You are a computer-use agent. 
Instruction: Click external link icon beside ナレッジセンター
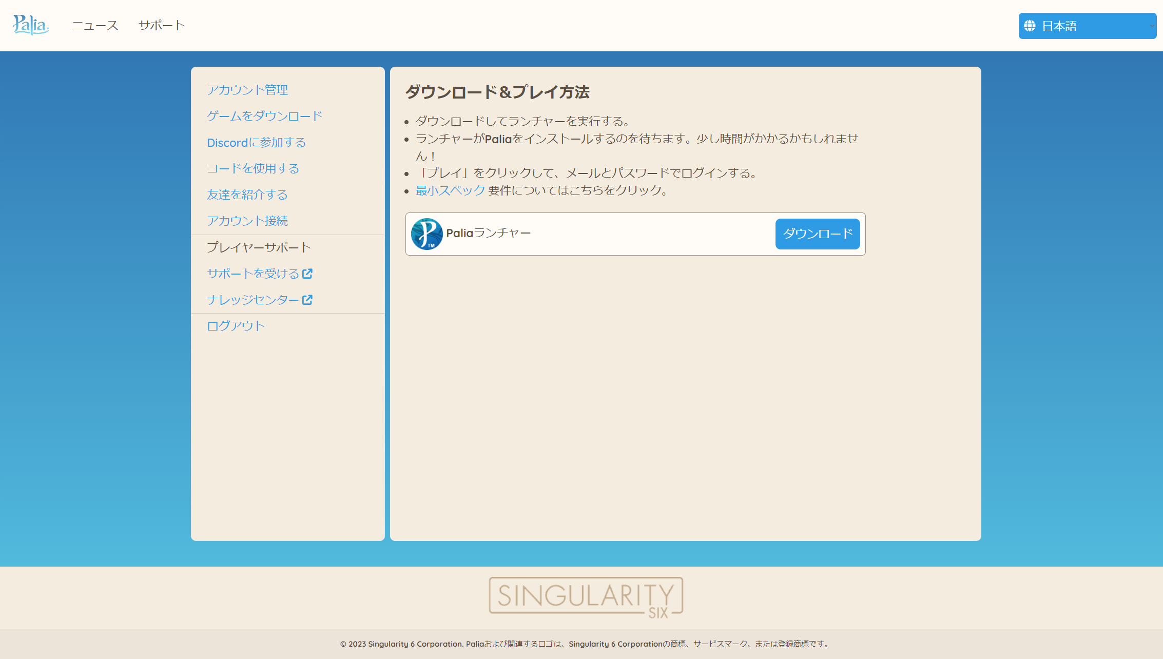pyautogui.click(x=307, y=300)
